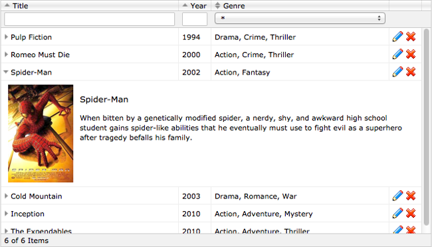The image size is (432, 247).
Task: Click the Spider-Man poster thumbnail
Action: pos(41,133)
